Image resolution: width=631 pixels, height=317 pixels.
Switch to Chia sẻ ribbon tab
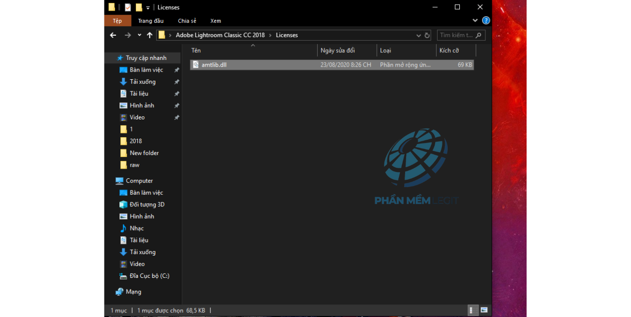[x=187, y=21]
